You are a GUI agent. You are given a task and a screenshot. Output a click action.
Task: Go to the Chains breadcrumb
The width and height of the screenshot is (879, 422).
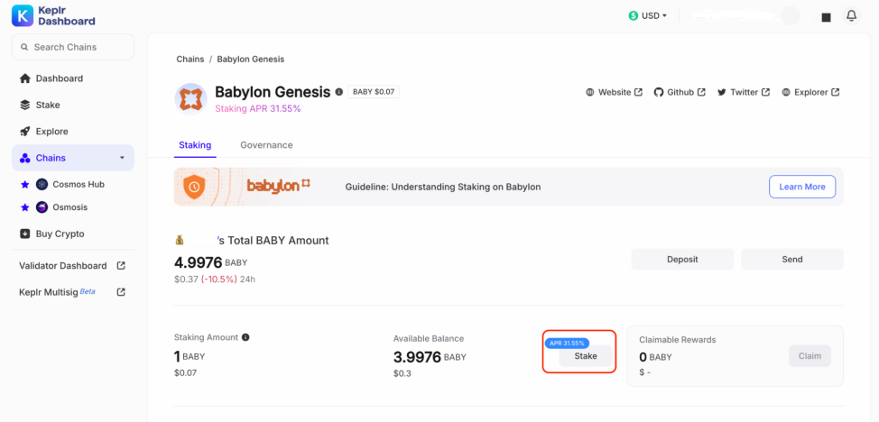pos(190,59)
